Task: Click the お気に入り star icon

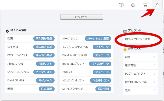Action: tap(125, 49)
